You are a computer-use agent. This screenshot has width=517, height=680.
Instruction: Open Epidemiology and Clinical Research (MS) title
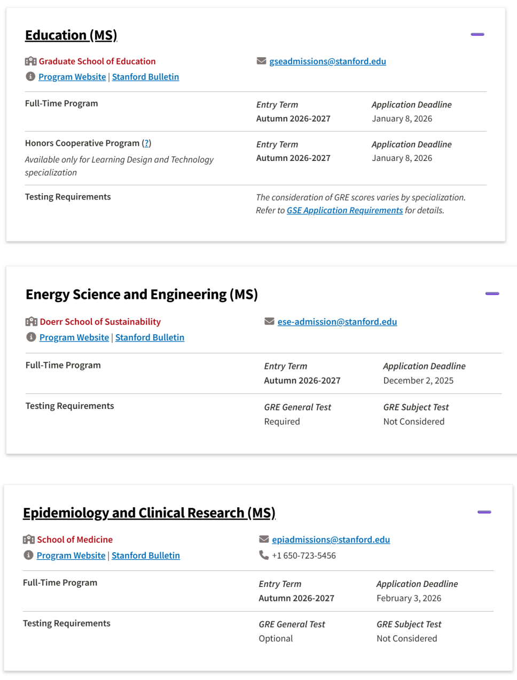coord(148,513)
